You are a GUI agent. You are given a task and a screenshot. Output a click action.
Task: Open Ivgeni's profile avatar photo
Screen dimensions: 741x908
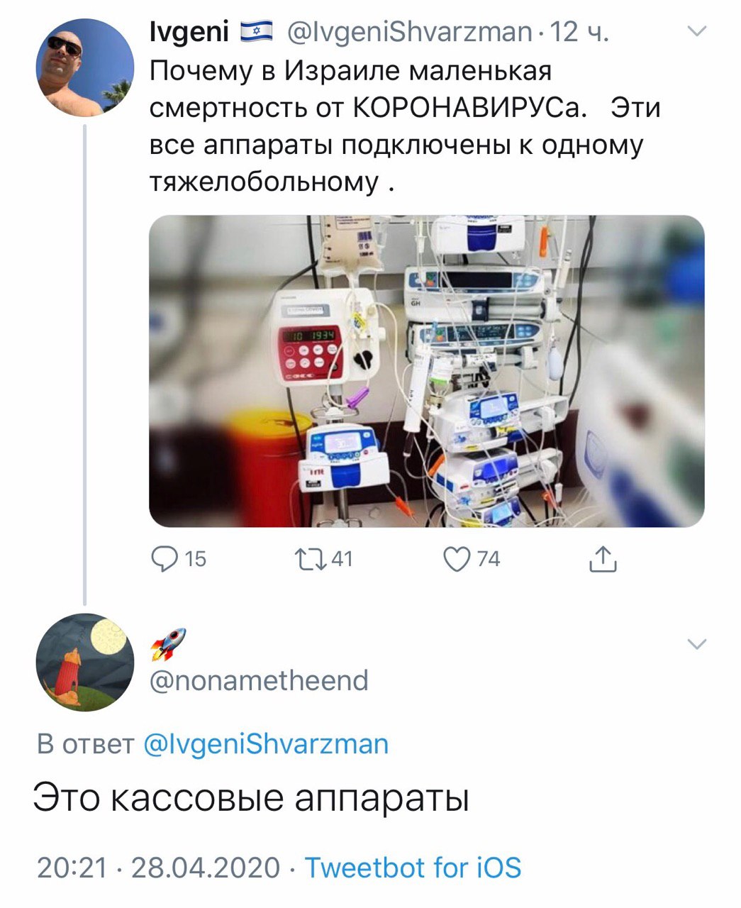coord(85,68)
